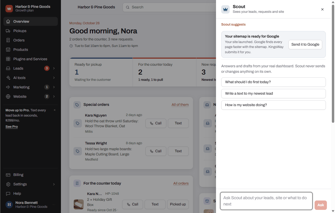Dismiss the Move up to Pro banner
This screenshot has width=335, height=213.
point(55,110)
